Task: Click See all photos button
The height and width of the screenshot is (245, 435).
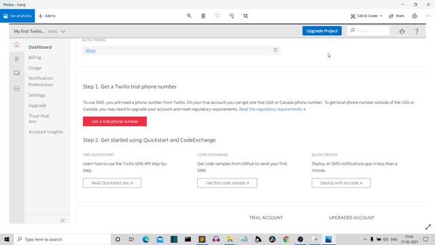Action: point(17,16)
